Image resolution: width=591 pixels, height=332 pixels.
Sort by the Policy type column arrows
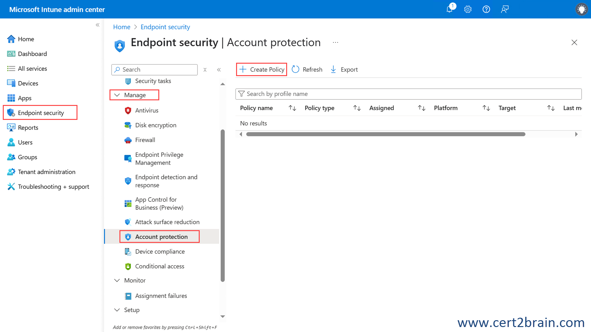(357, 108)
